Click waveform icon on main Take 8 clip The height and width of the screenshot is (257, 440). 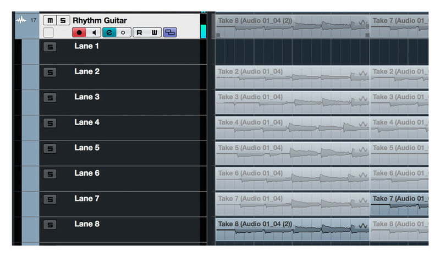tap(363, 22)
